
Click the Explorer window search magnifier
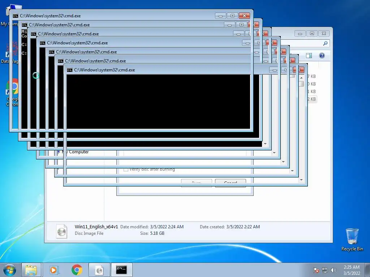(x=325, y=43)
